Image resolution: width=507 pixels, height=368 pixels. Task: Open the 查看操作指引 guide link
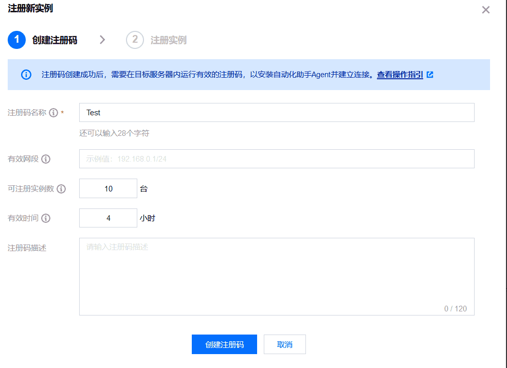pyautogui.click(x=400, y=75)
